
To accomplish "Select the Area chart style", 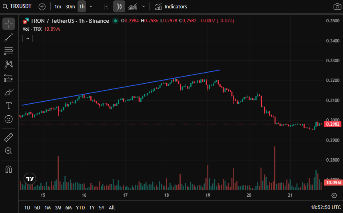I will [x=133, y=7].
